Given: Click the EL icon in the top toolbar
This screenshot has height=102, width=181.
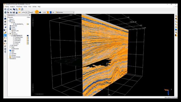Looking at the screenshot, I should coord(17,9).
